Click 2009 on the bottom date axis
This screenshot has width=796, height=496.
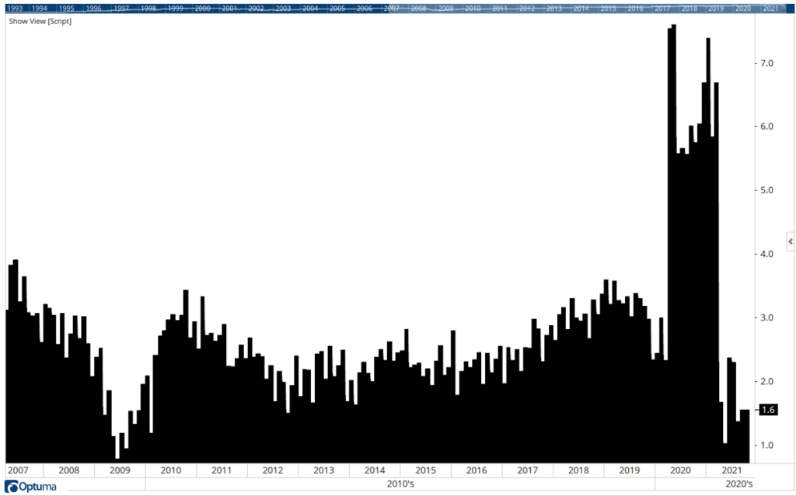[120, 470]
